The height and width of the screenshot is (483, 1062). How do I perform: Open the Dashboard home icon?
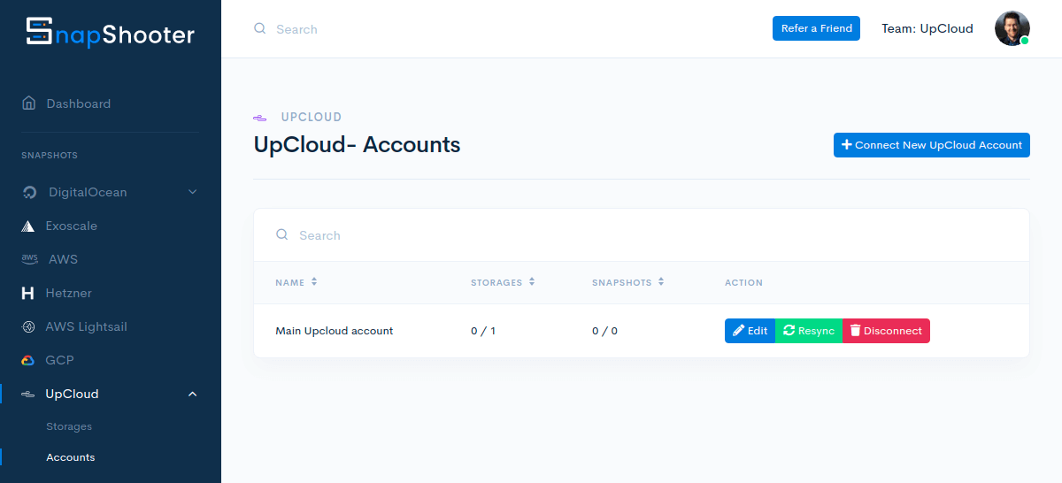tap(29, 103)
